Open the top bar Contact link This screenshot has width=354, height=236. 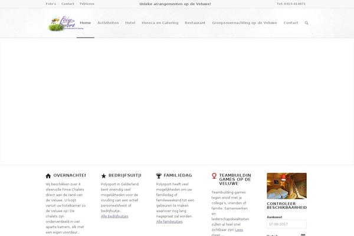(68, 4)
